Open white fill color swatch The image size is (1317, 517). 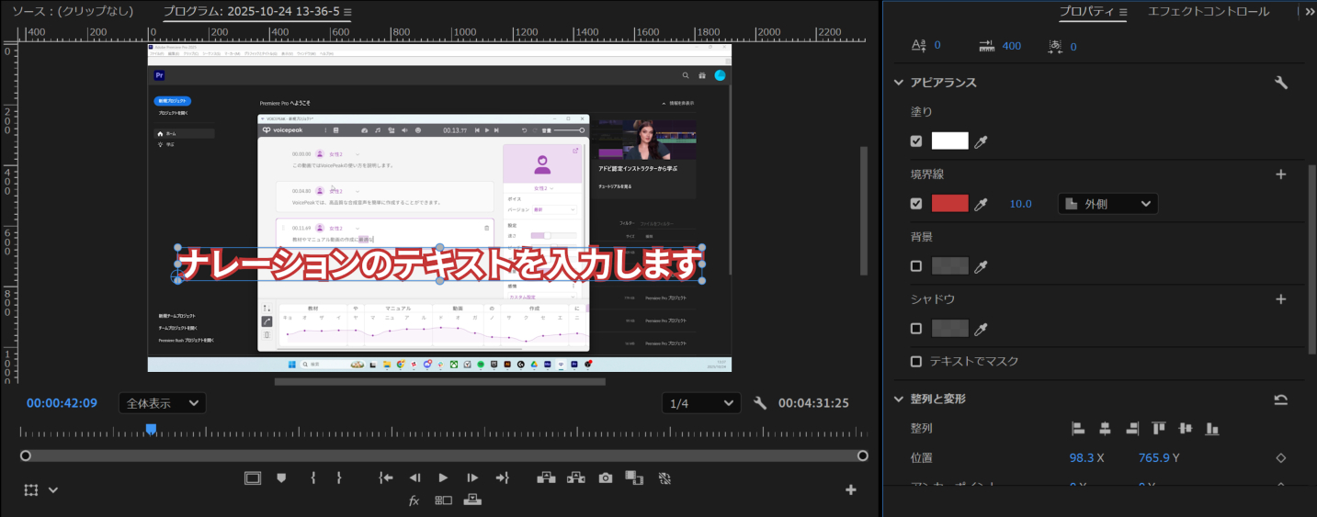click(x=950, y=141)
